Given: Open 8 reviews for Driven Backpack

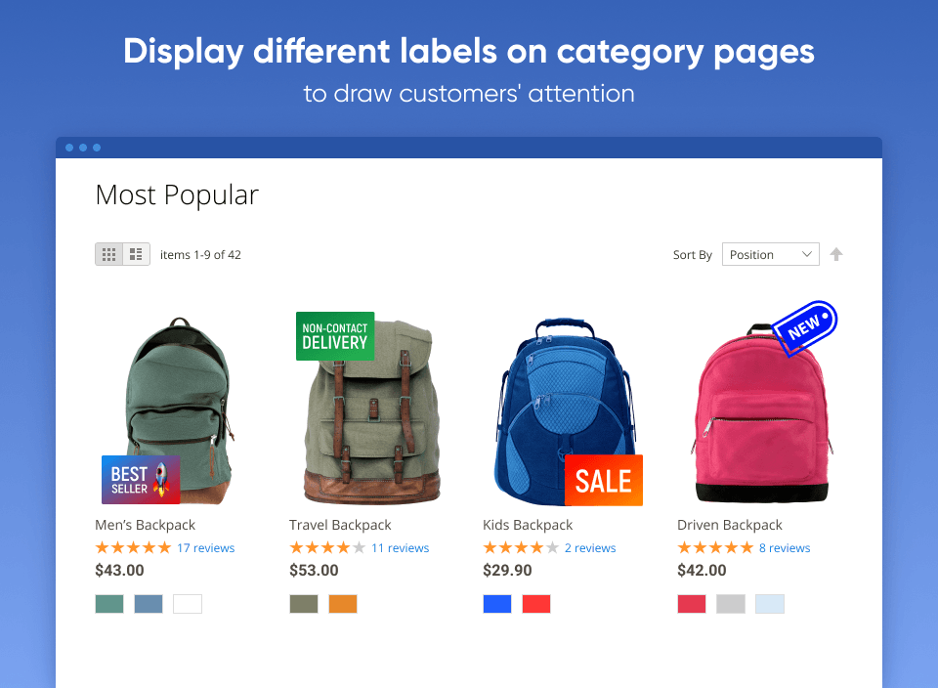Looking at the screenshot, I should click(x=785, y=548).
